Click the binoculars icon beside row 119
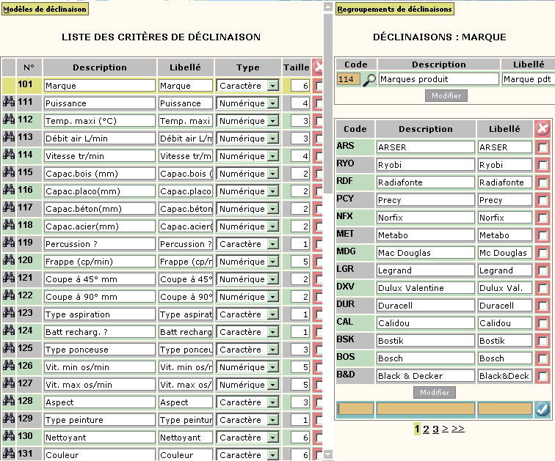 tap(9, 243)
